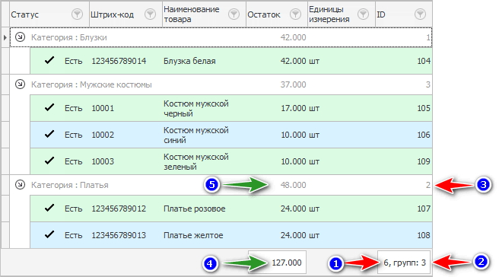Viewport: 499px width, 277px height.
Task: Click ID 109 cell
Action: coord(424,161)
